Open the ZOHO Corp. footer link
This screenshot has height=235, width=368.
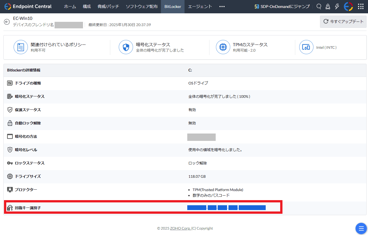[180, 228]
